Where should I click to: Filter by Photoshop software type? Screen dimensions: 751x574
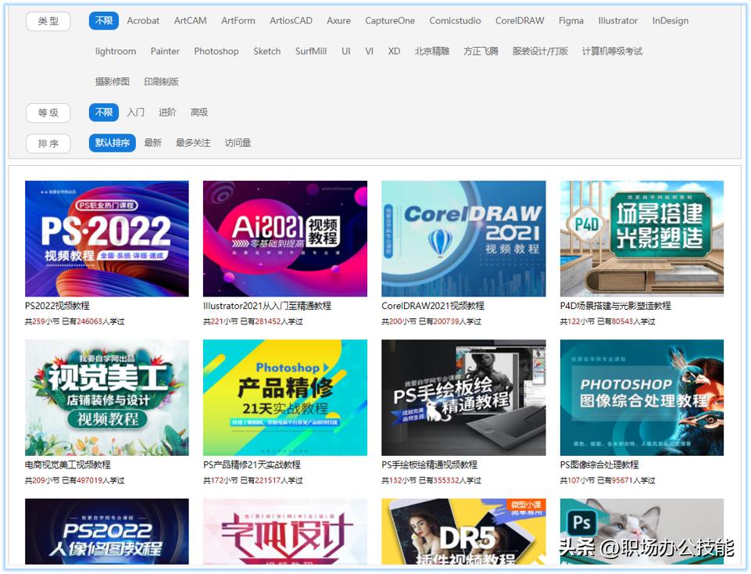(x=216, y=52)
